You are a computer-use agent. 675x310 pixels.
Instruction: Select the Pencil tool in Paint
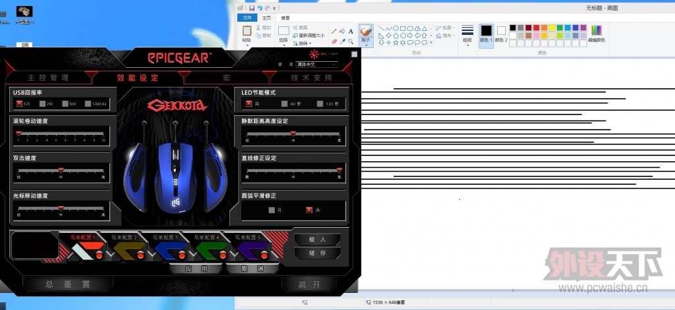tap(334, 32)
